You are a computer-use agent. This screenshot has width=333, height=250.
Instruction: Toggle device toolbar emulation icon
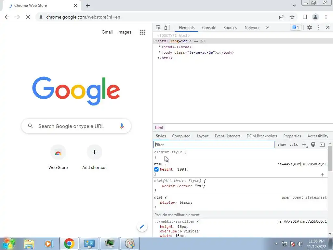tap(167, 27)
